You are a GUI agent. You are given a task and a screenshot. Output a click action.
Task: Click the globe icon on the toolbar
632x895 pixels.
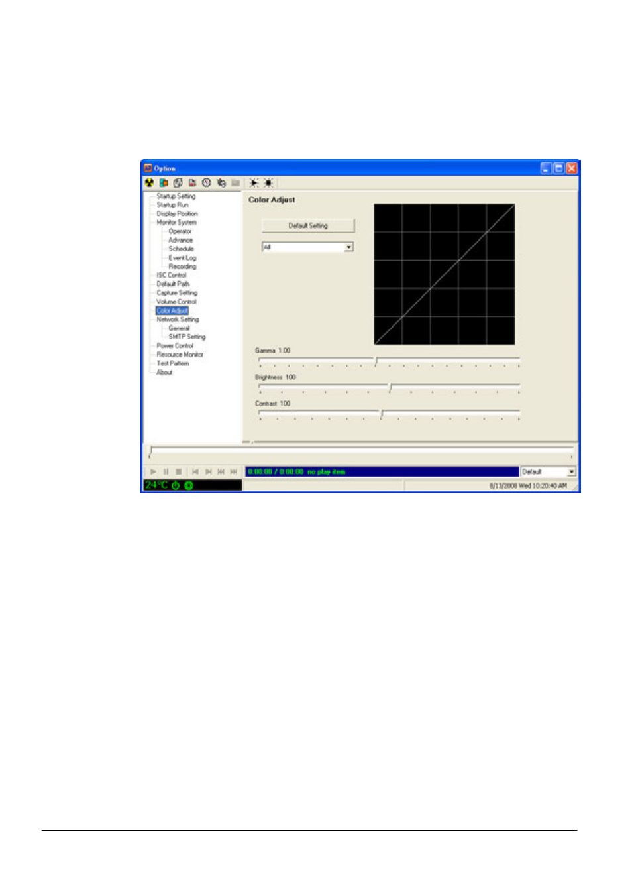(x=178, y=182)
